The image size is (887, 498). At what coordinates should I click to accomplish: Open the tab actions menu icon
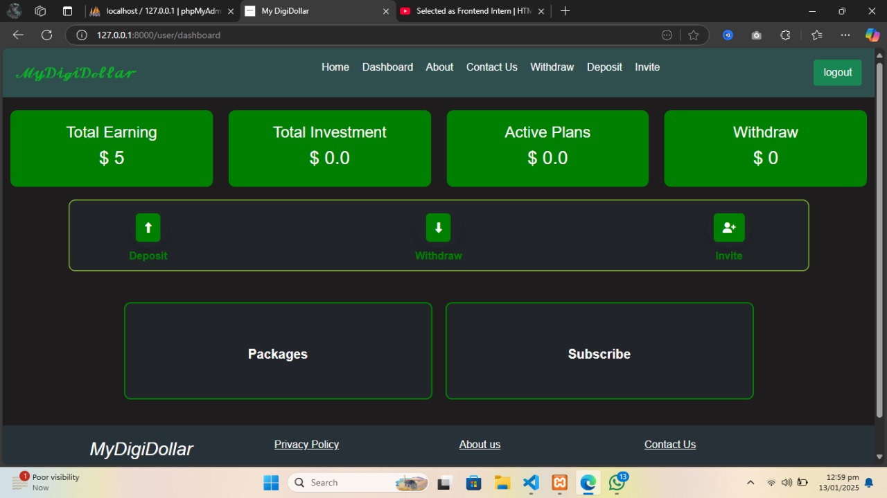pyautogui.click(x=67, y=11)
